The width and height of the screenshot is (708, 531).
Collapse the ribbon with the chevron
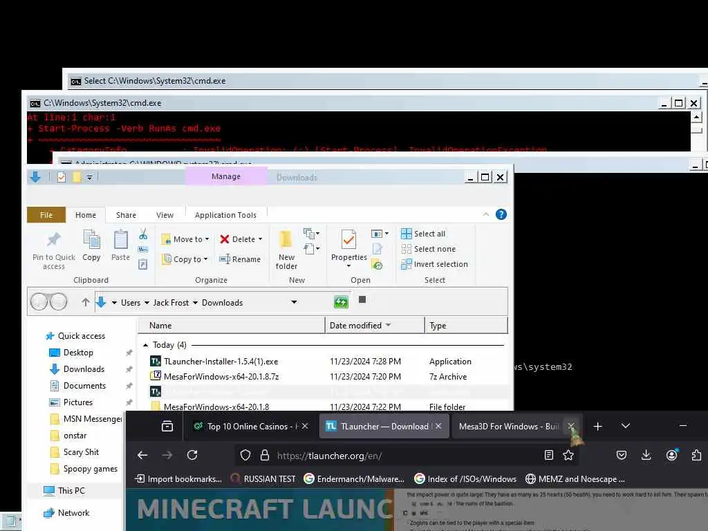click(x=486, y=214)
